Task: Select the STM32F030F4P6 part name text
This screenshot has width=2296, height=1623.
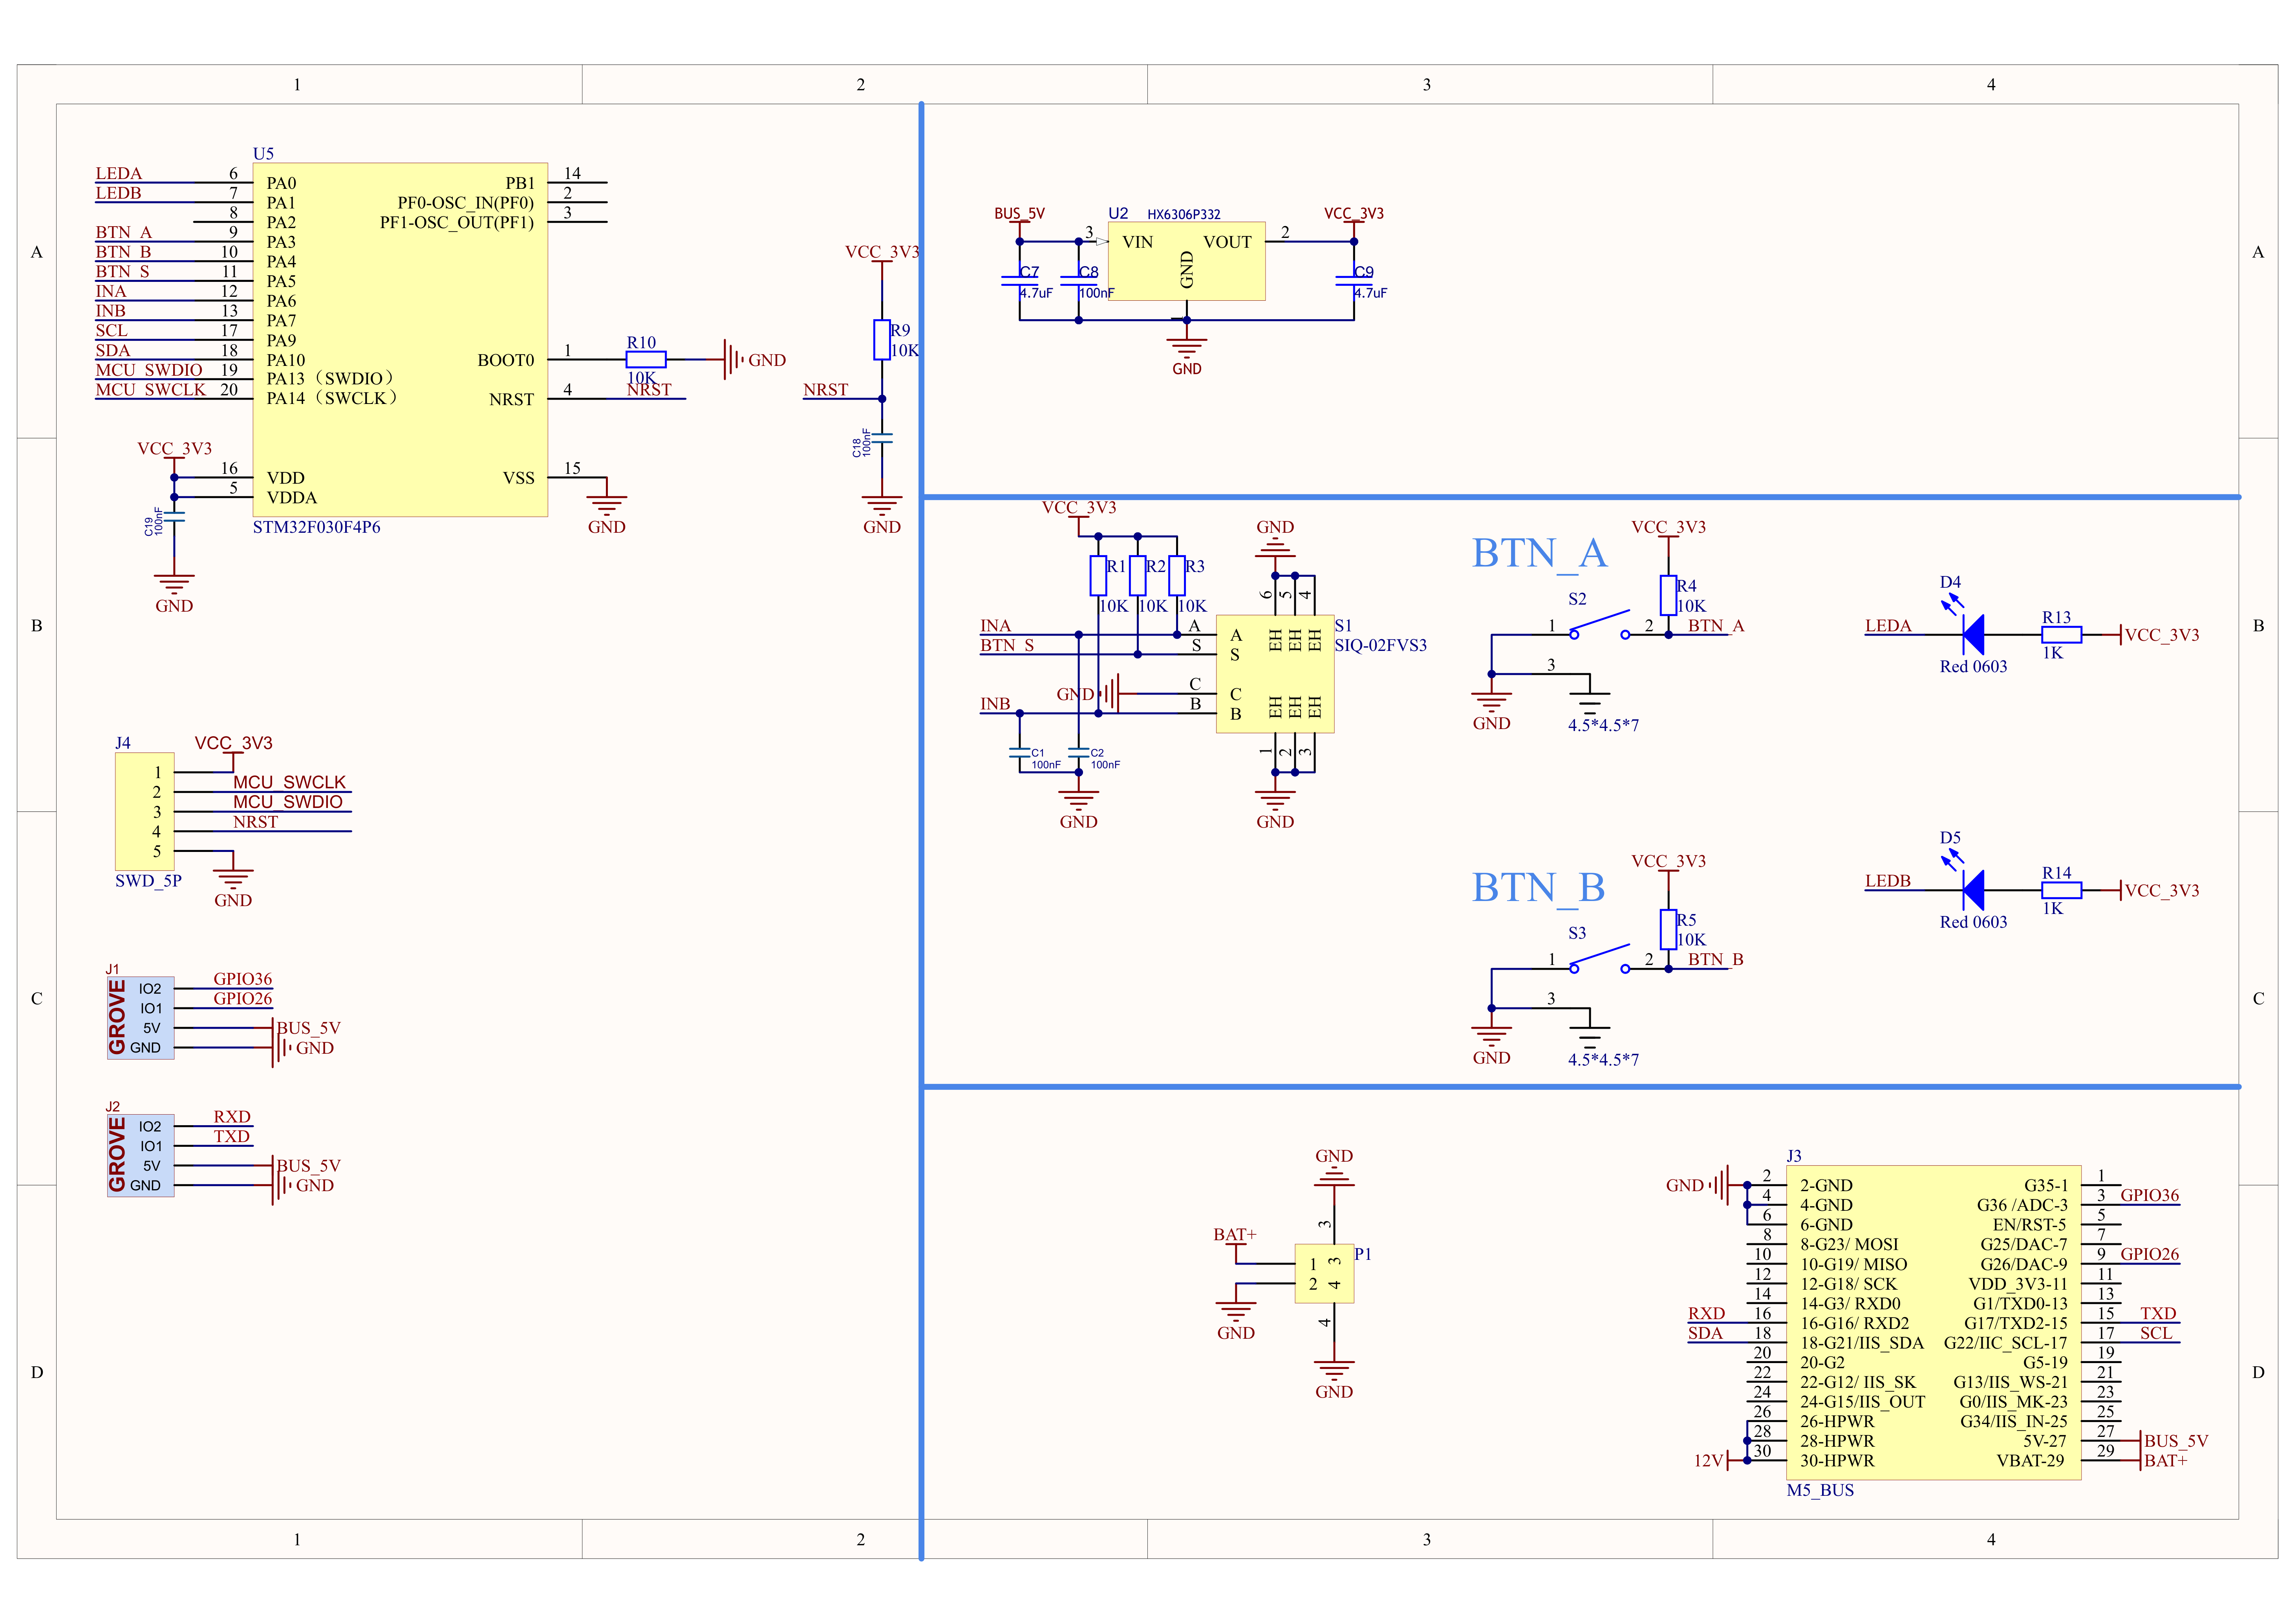Action: coord(316,527)
